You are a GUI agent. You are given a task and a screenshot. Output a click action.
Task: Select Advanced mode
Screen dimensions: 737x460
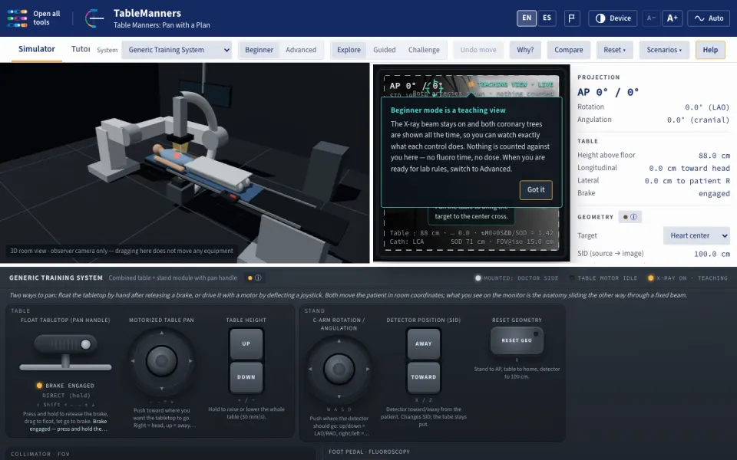[301, 50]
